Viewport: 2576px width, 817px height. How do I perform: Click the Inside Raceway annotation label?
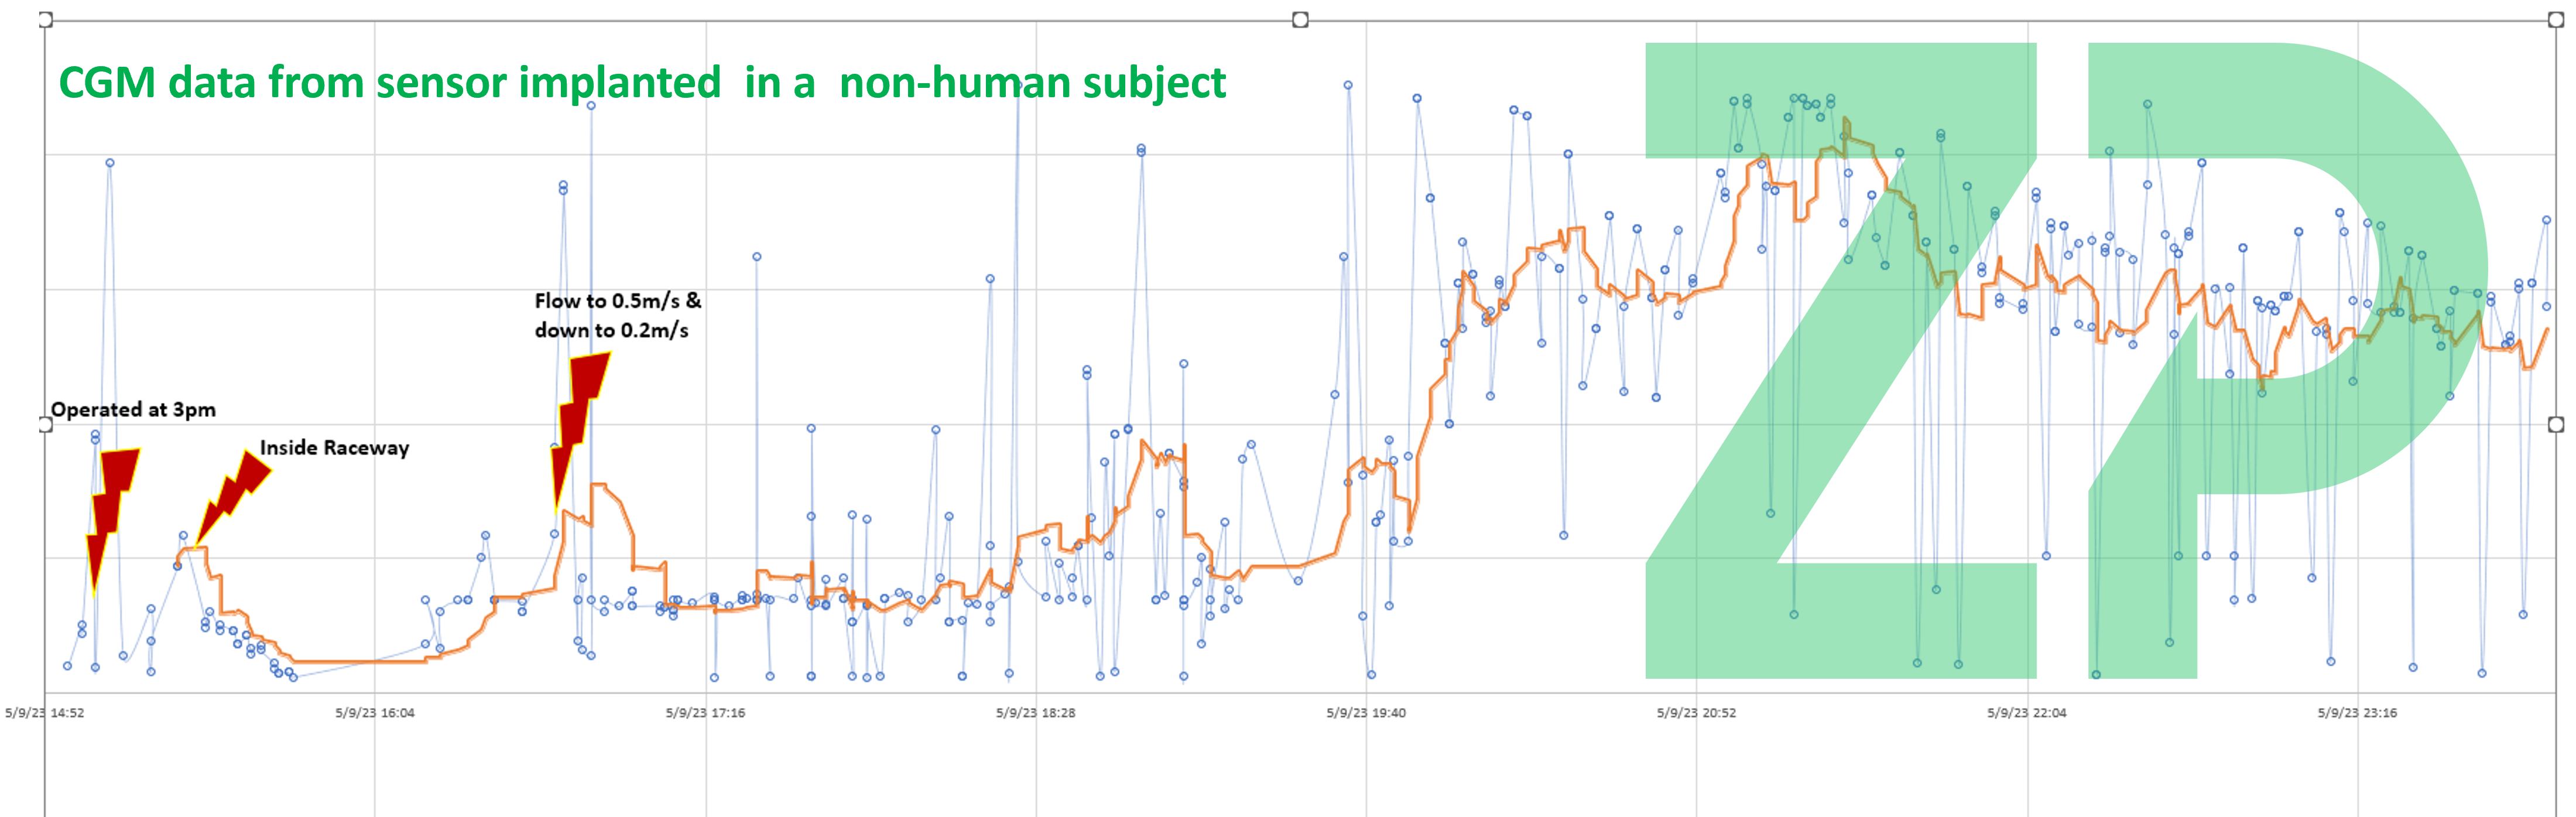pyautogui.click(x=334, y=447)
